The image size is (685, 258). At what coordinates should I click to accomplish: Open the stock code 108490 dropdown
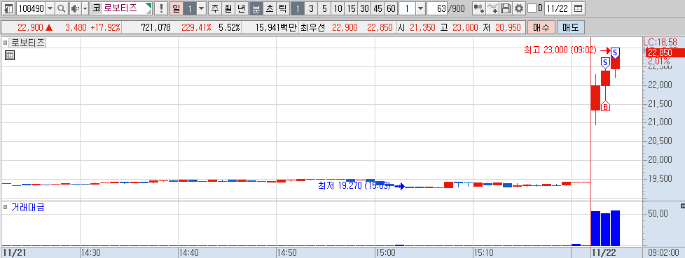point(50,8)
